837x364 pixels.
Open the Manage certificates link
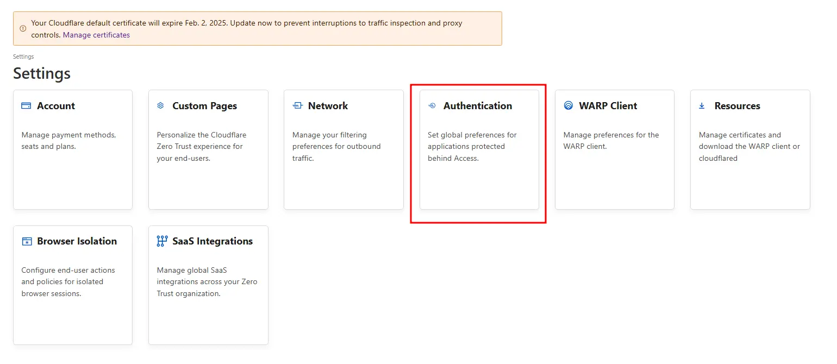96,35
